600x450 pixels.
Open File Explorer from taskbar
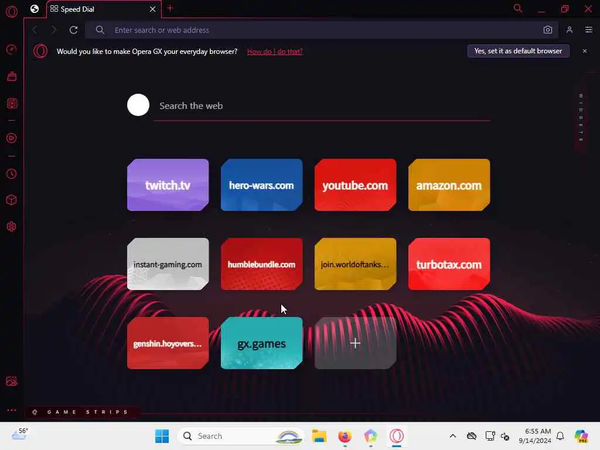pos(319,436)
